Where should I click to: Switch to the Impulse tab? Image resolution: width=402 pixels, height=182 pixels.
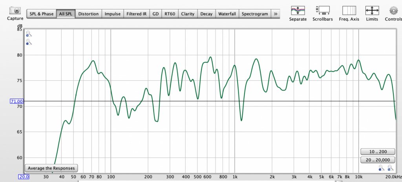pyautogui.click(x=113, y=14)
